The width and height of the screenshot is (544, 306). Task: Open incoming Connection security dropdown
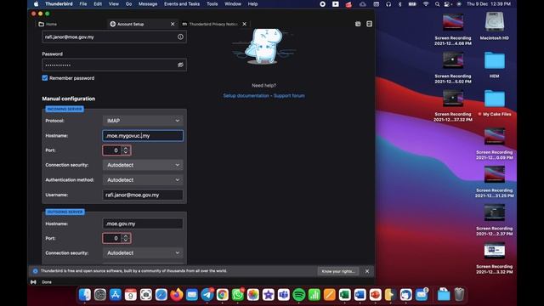coord(143,165)
